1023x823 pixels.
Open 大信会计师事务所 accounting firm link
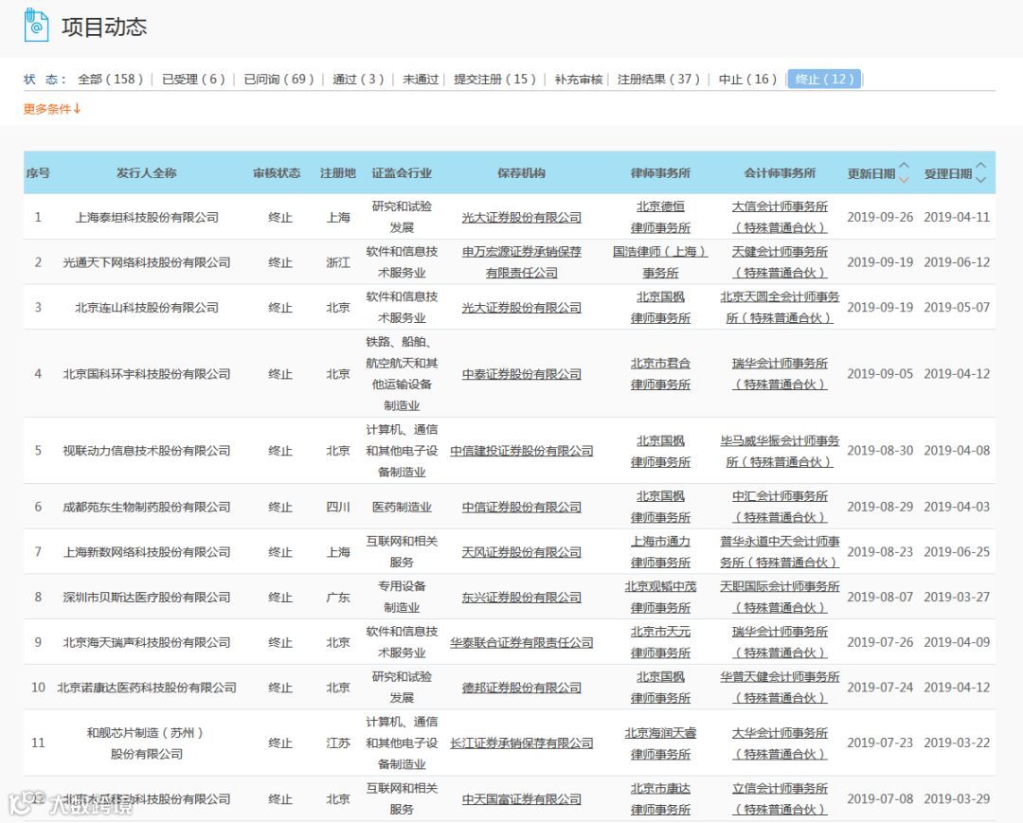[780, 217]
